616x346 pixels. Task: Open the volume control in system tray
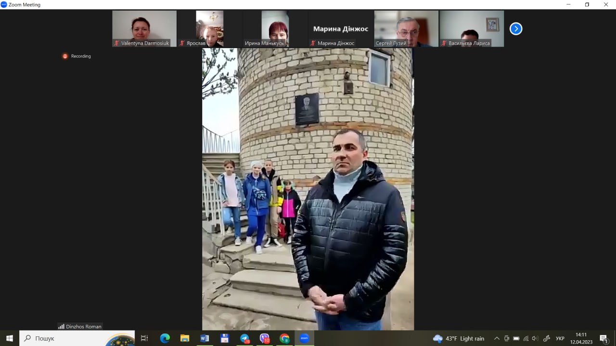click(535, 338)
